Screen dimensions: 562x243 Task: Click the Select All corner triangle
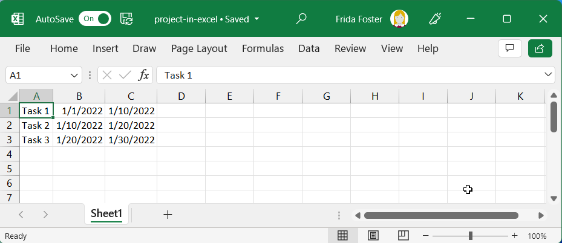coord(13,96)
